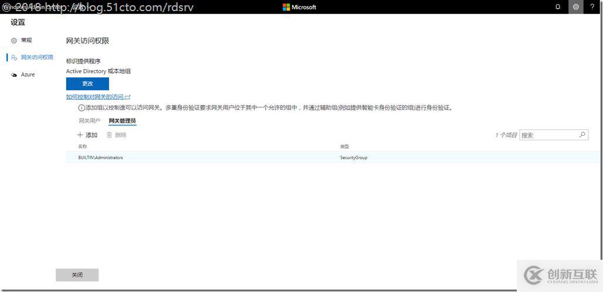Click the magnifier icon in search box
The width and height of the screenshot is (603, 292).
click(x=582, y=135)
